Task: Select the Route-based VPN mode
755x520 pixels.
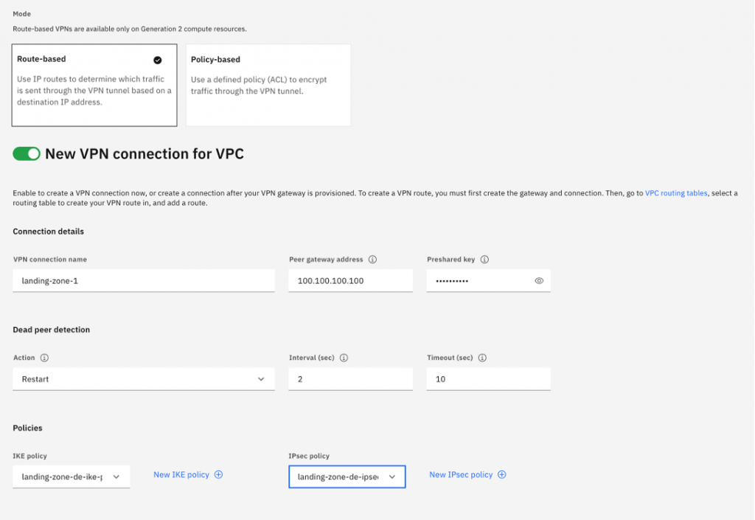Action: [x=94, y=84]
